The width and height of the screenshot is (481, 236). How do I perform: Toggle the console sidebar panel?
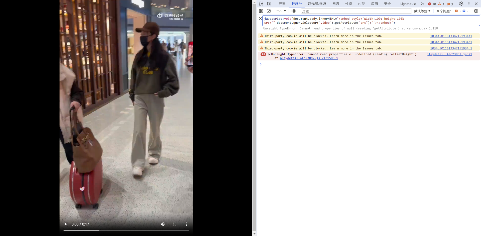pyautogui.click(x=261, y=11)
